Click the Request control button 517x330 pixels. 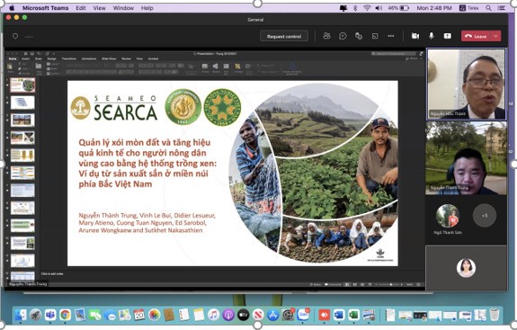coord(284,36)
